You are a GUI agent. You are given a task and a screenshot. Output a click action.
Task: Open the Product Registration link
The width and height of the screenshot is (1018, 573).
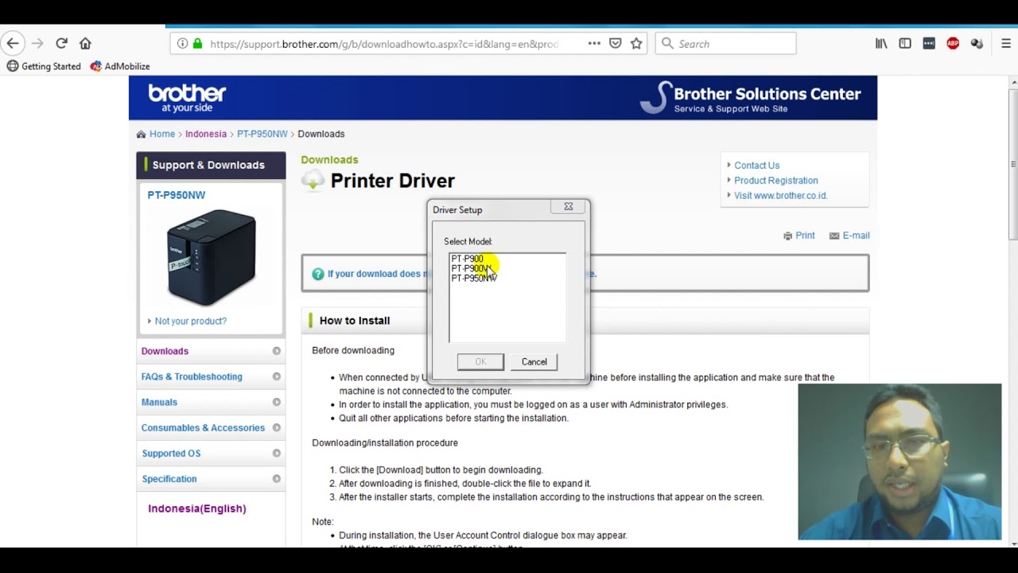pos(775,181)
